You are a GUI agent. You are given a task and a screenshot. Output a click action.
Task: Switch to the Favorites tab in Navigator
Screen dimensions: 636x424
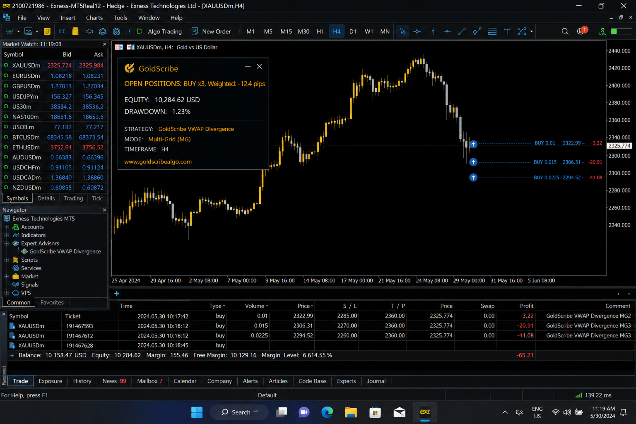tap(52, 303)
